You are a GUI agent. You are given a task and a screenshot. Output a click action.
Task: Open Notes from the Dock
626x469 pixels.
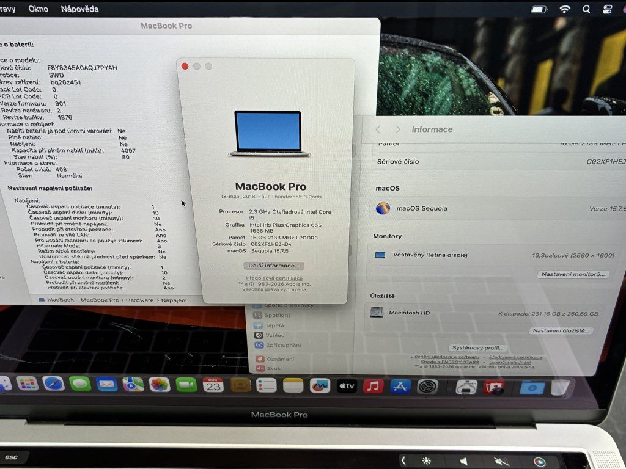(x=293, y=386)
